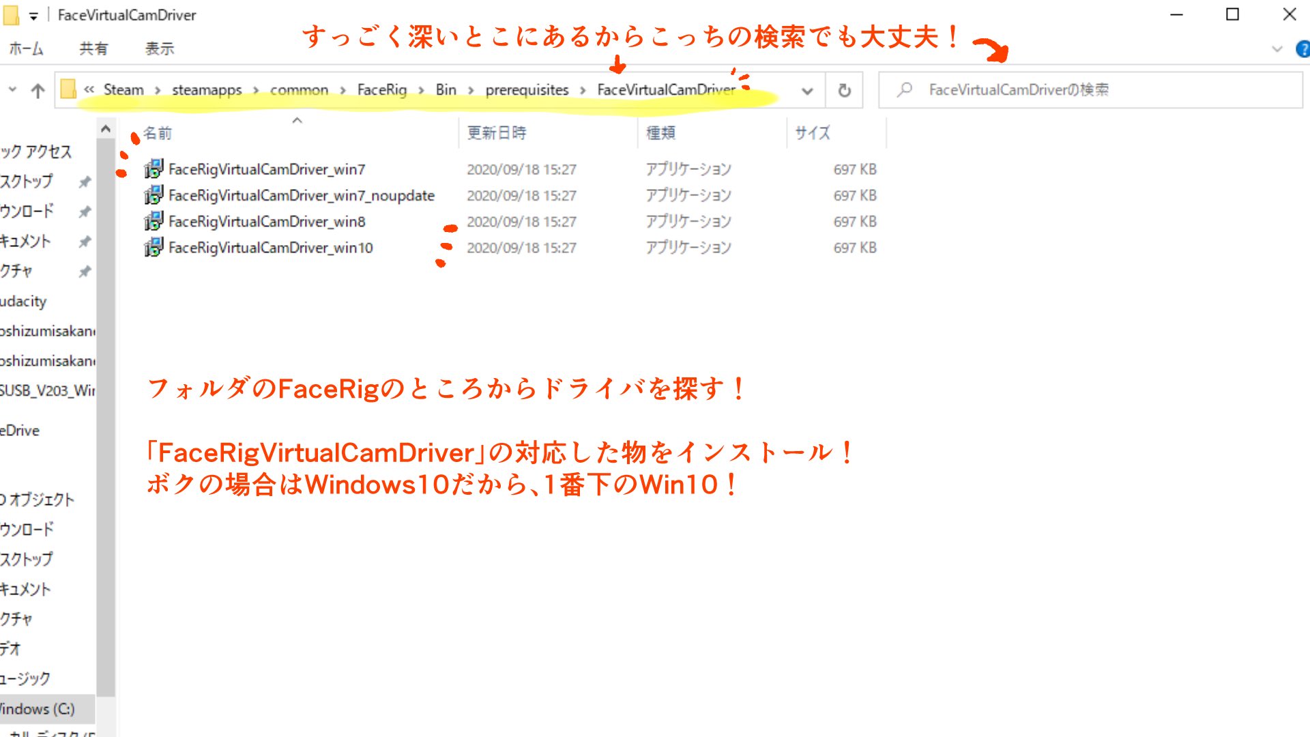The image size is (1310, 737).
Task: Navigate to prerequisites in breadcrumb
Action: tap(527, 89)
